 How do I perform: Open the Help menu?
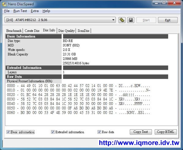pos(46,11)
